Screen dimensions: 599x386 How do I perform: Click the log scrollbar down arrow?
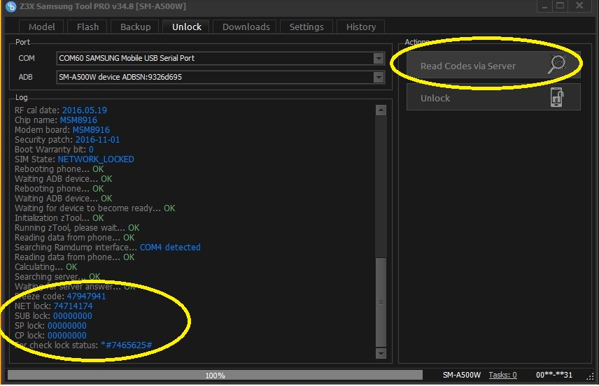tap(381, 353)
